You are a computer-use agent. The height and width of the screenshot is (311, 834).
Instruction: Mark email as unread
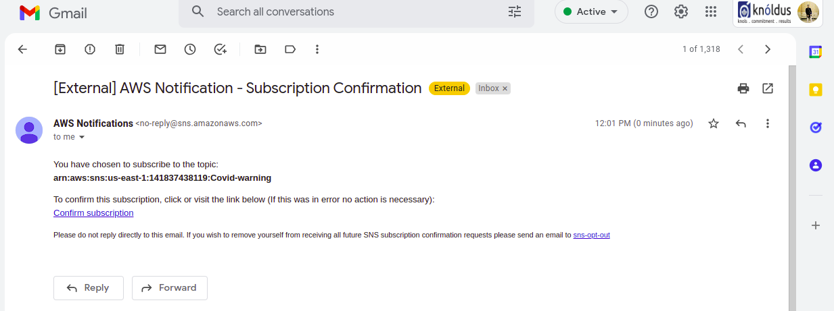160,49
